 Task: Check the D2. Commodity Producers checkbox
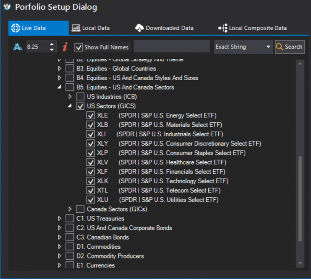(x=70, y=256)
